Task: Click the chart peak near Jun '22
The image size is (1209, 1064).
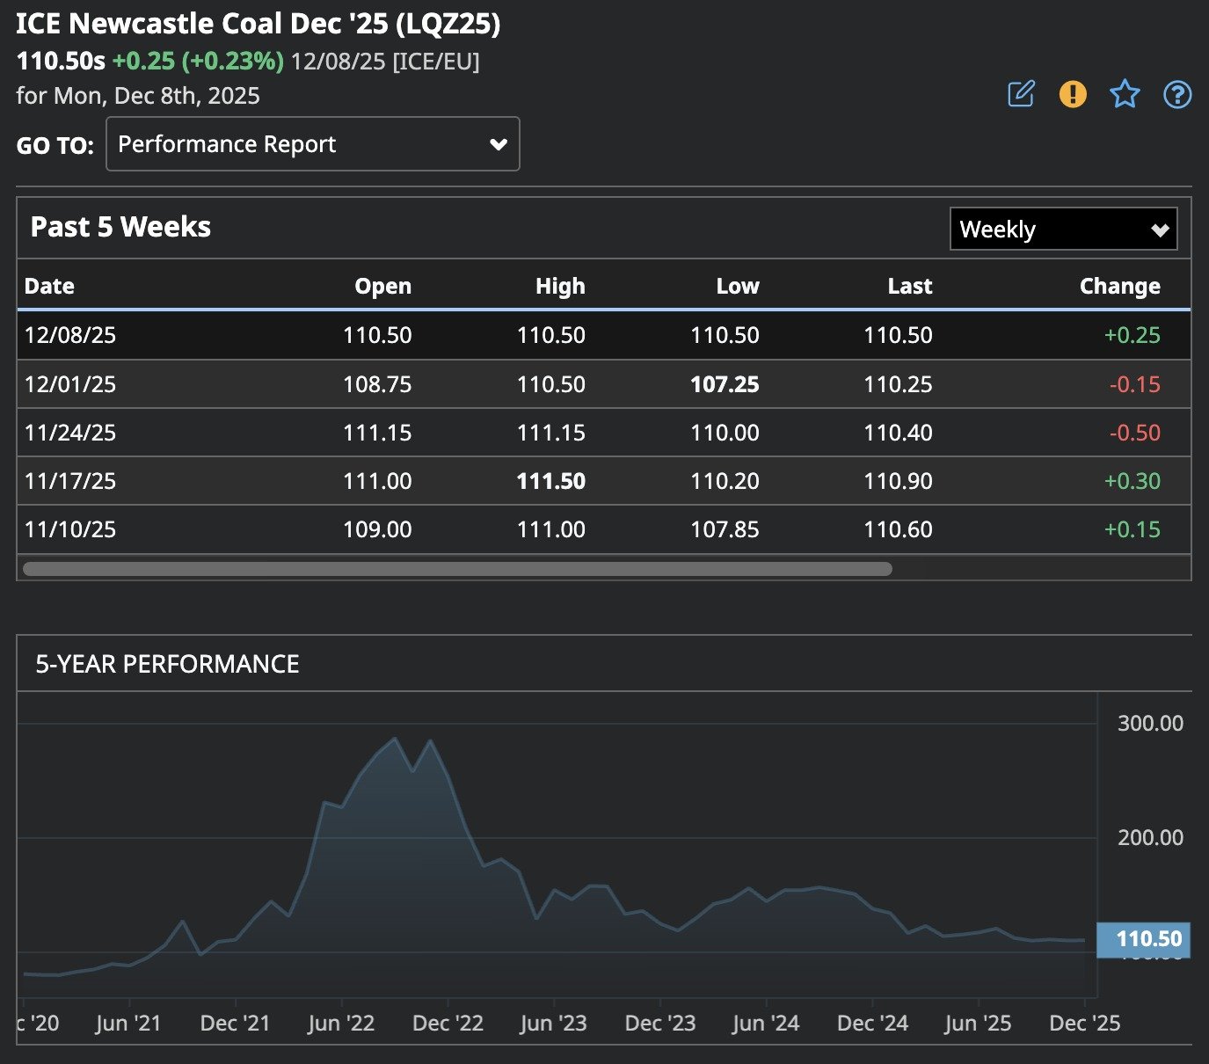Action: (x=395, y=740)
